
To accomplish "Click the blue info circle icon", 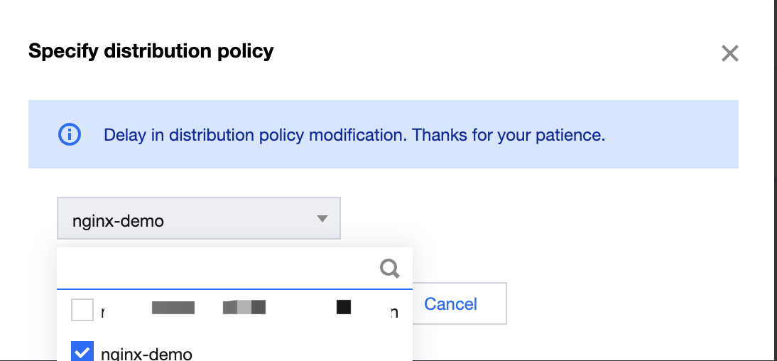I will click(x=69, y=134).
